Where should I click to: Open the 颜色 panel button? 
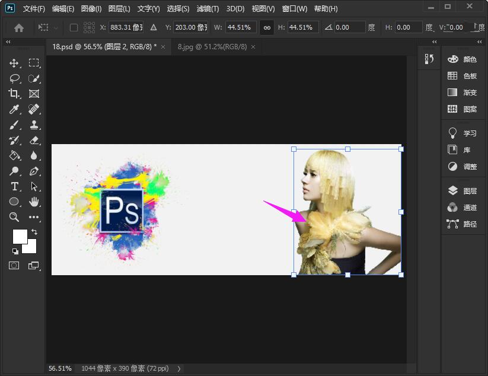(x=463, y=59)
